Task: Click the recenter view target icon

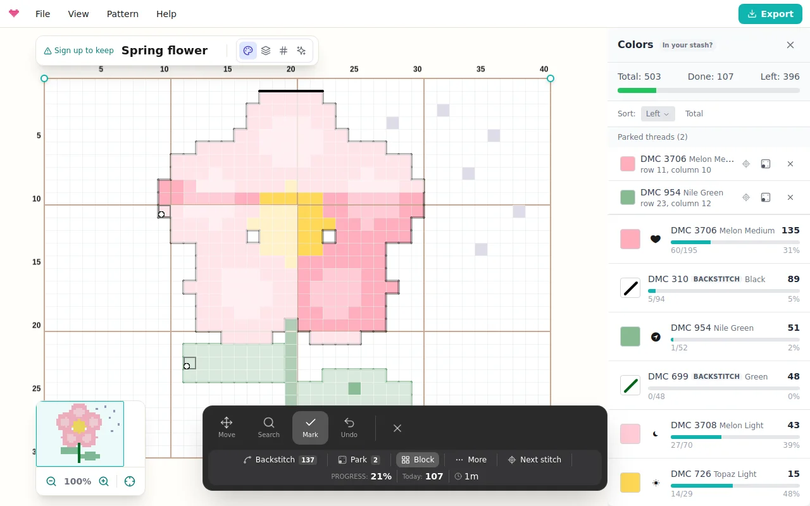Action: [x=130, y=481]
